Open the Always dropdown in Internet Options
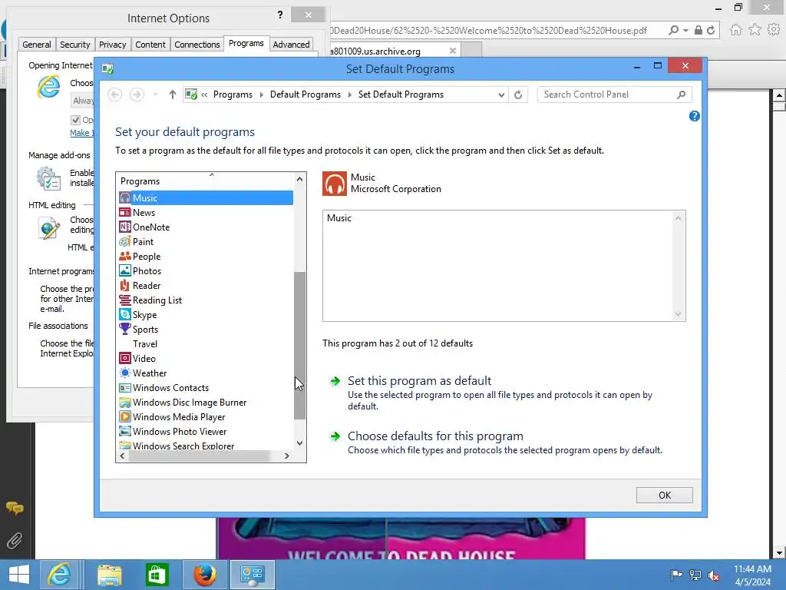The width and height of the screenshot is (786, 590). tap(83, 101)
